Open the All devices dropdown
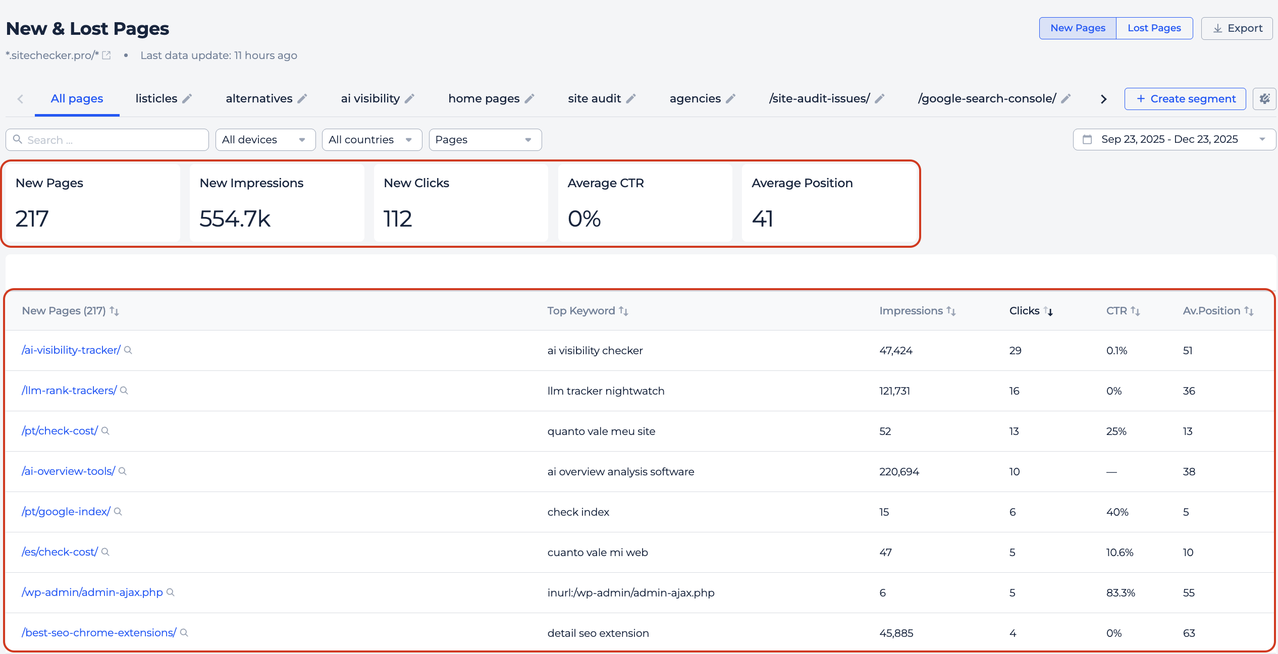 tap(265, 140)
